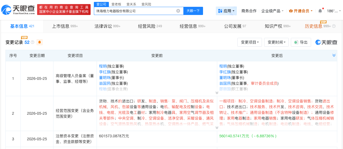Open the 应用 dropdown menu
This screenshot has height=149, width=343.
(x=226, y=11)
